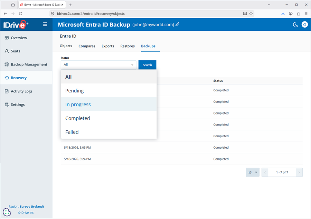
Task: Click site security shield icon
Action: [x=53, y=14]
